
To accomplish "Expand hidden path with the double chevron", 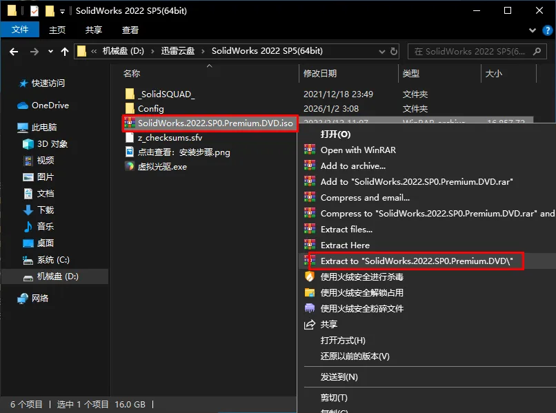I will point(94,52).
